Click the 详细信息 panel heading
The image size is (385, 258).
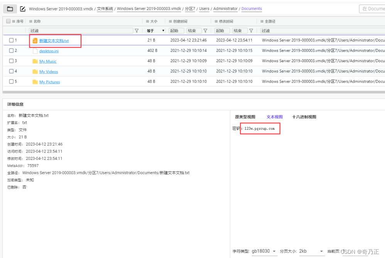pyautogui.click(x=15, y=104)
